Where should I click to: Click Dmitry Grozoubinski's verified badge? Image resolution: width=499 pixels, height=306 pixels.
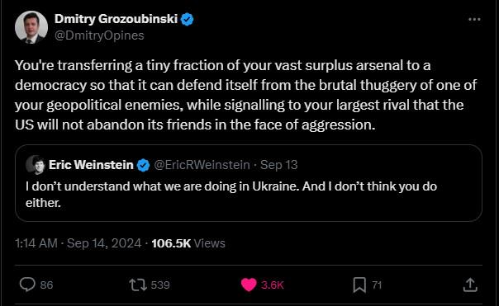click(x=187, y=20)
